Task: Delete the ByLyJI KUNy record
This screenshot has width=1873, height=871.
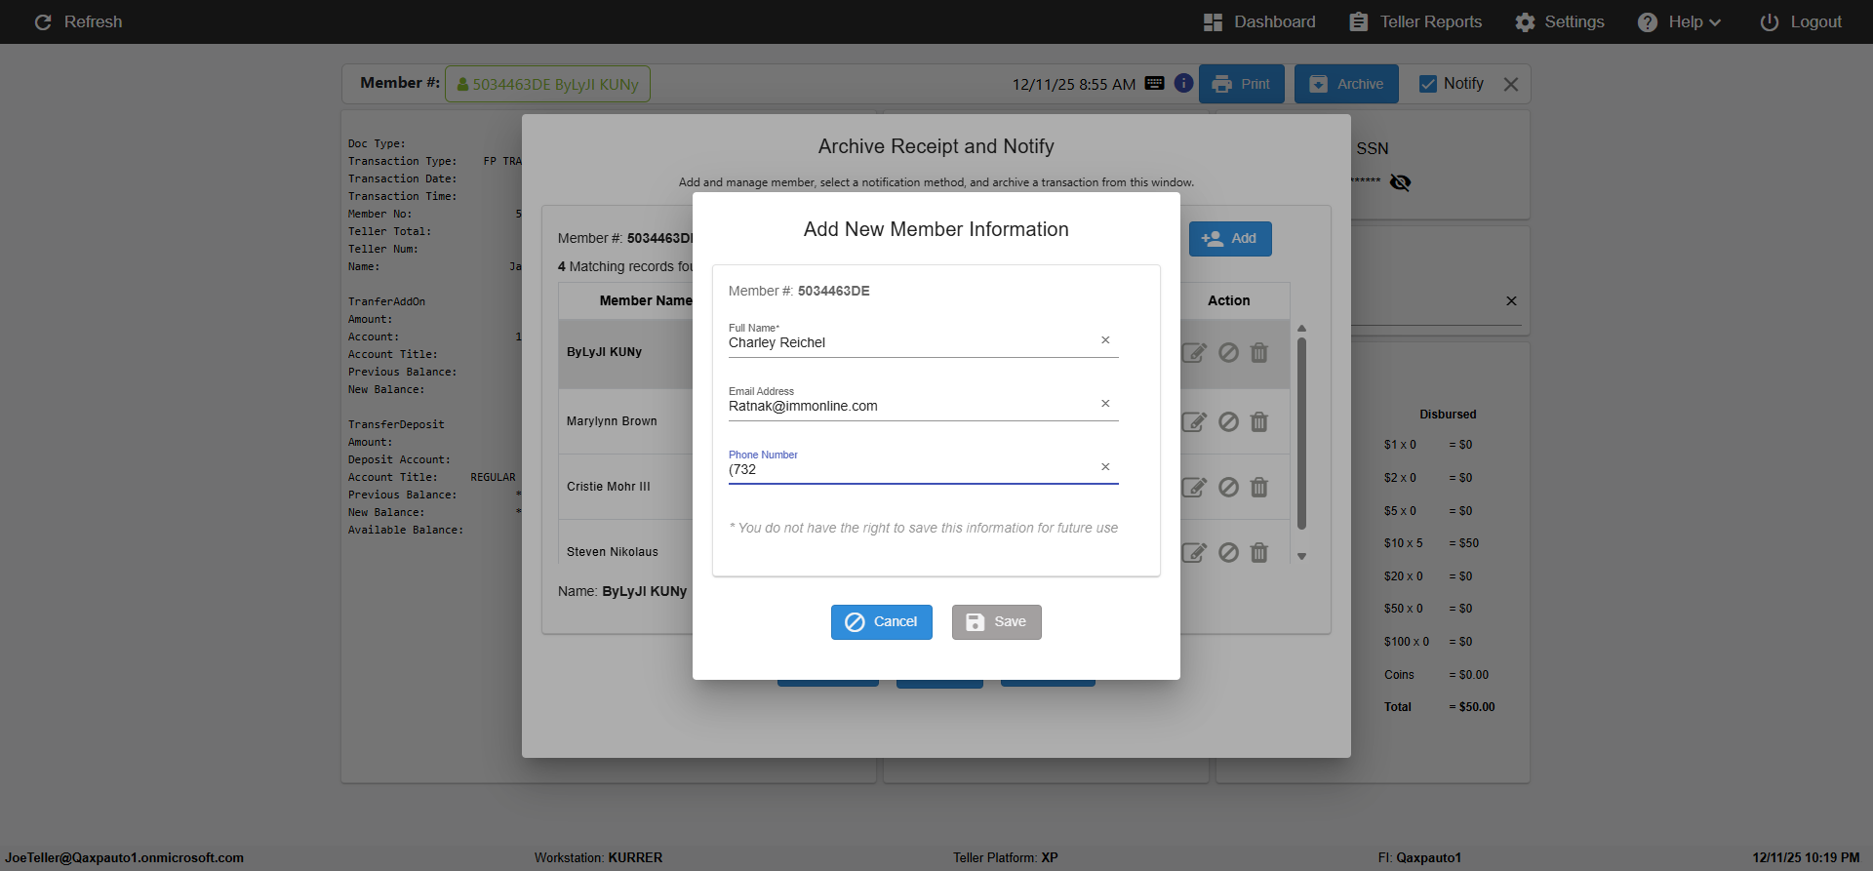Action: click(x=1259, y=352)
